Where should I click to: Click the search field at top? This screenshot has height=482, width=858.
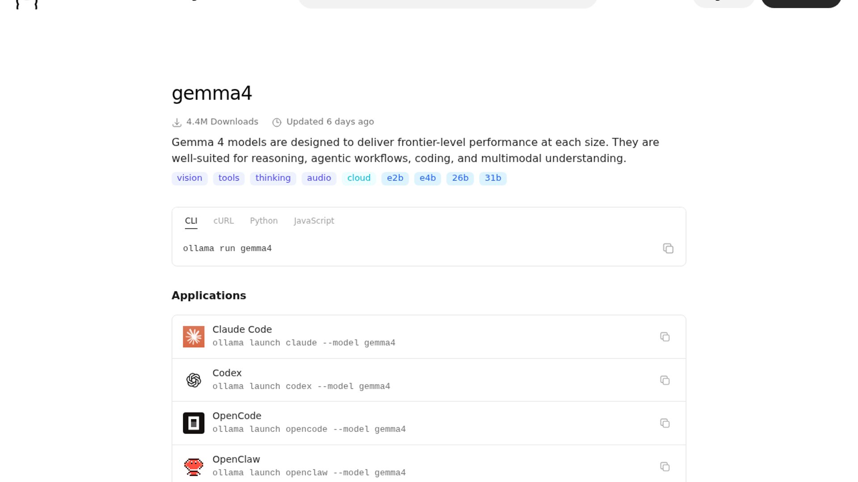point(448,3)
